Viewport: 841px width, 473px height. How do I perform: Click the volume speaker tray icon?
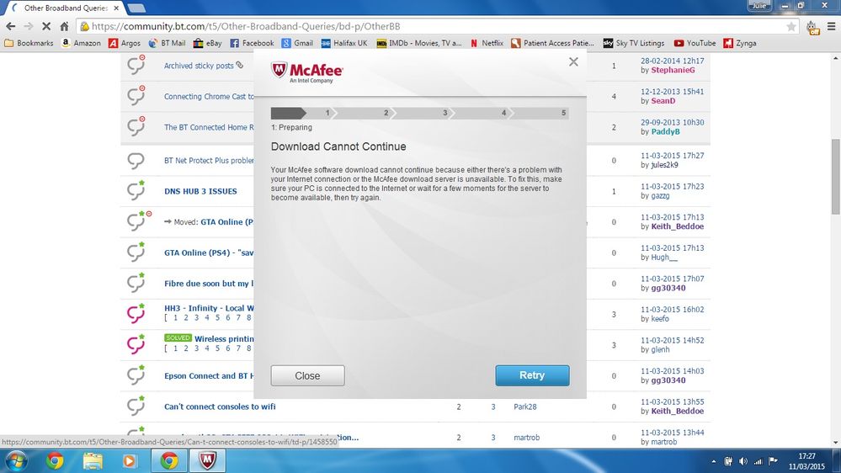click(x=743, y=461)
